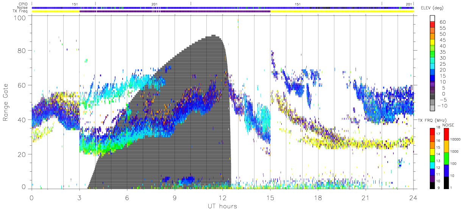Pick the red swatch on ELEV colorbar
The image size is (465, 214).
432,25
